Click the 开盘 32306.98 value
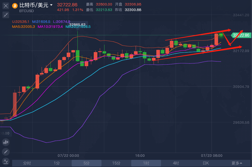The image size is (252, 167). [133, 4]
